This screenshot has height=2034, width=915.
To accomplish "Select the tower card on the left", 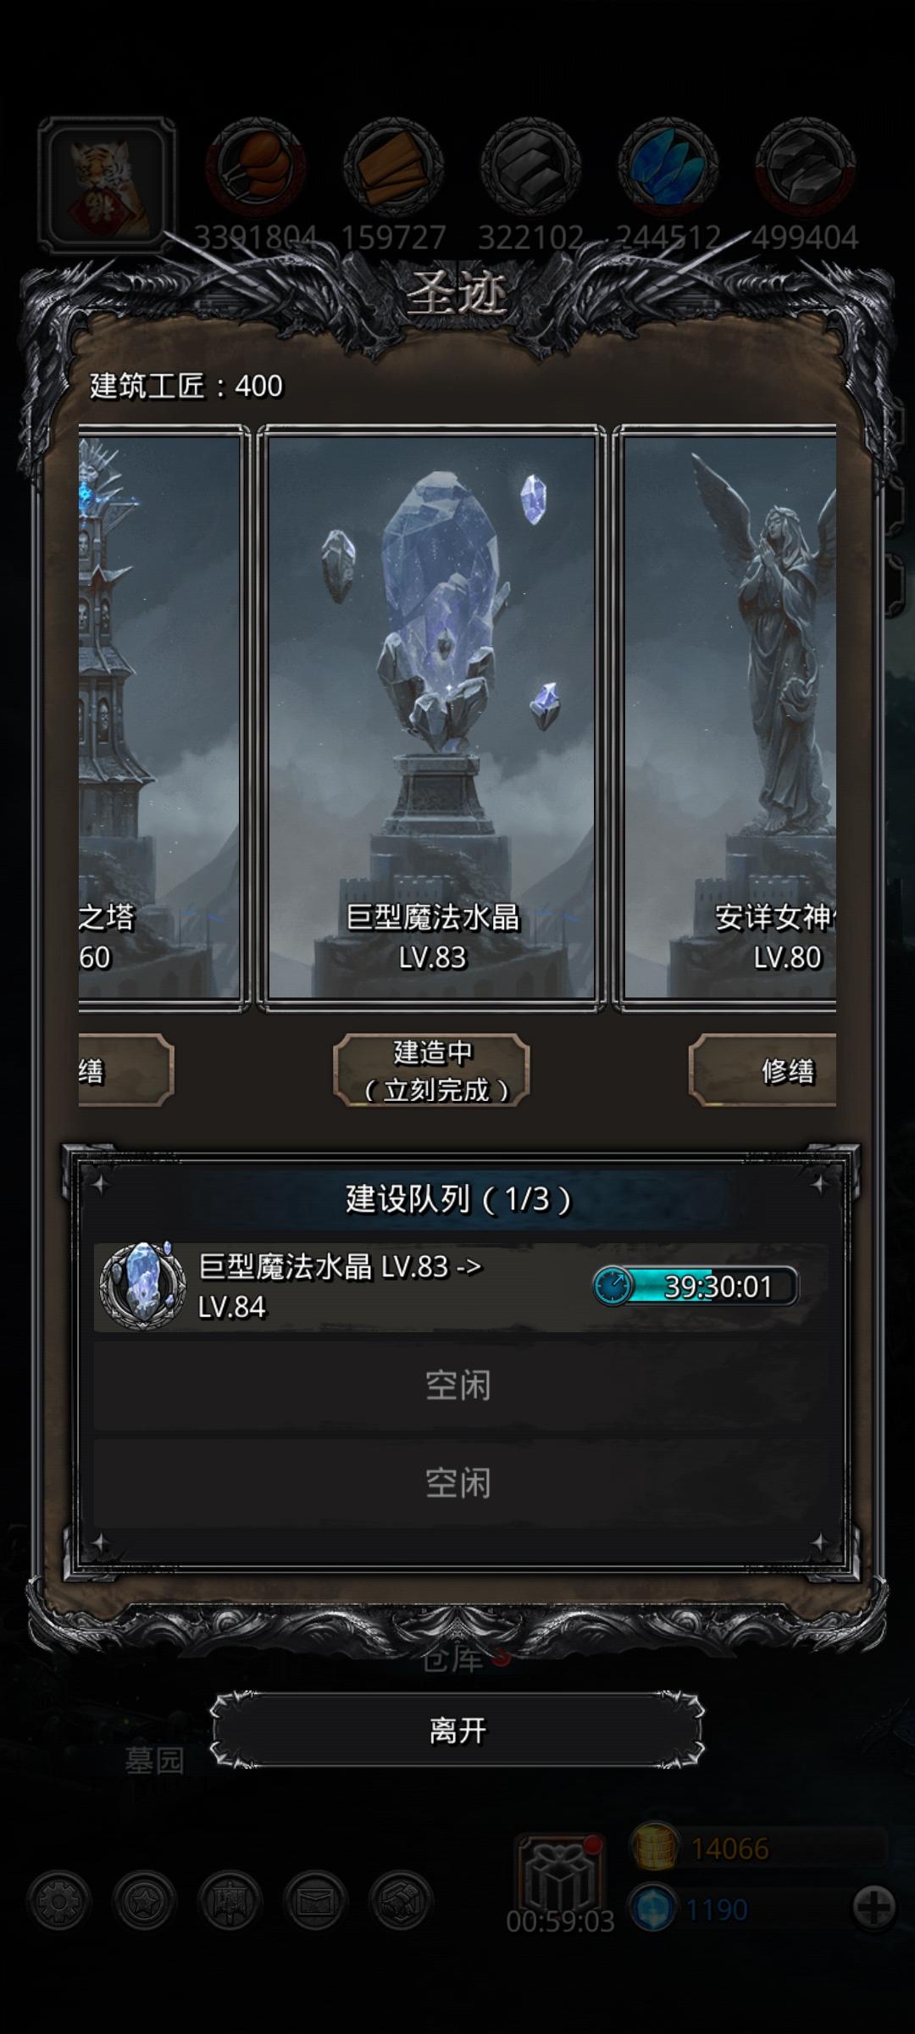I will (x=164, y=718).
